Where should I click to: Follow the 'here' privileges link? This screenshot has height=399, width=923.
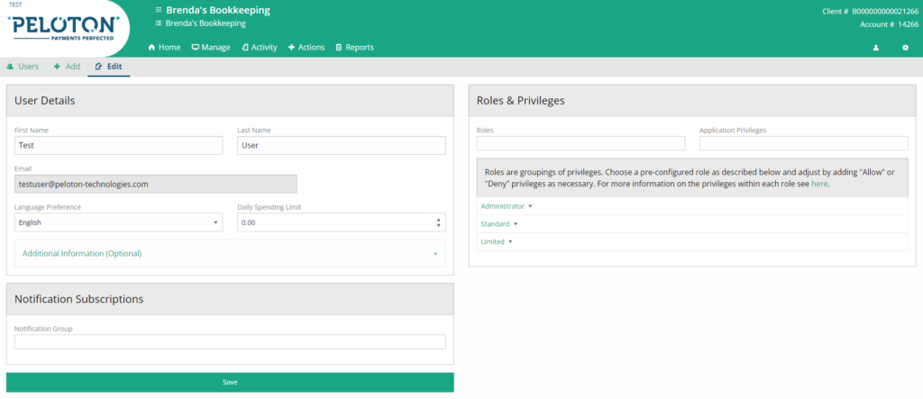pos(819,185)
